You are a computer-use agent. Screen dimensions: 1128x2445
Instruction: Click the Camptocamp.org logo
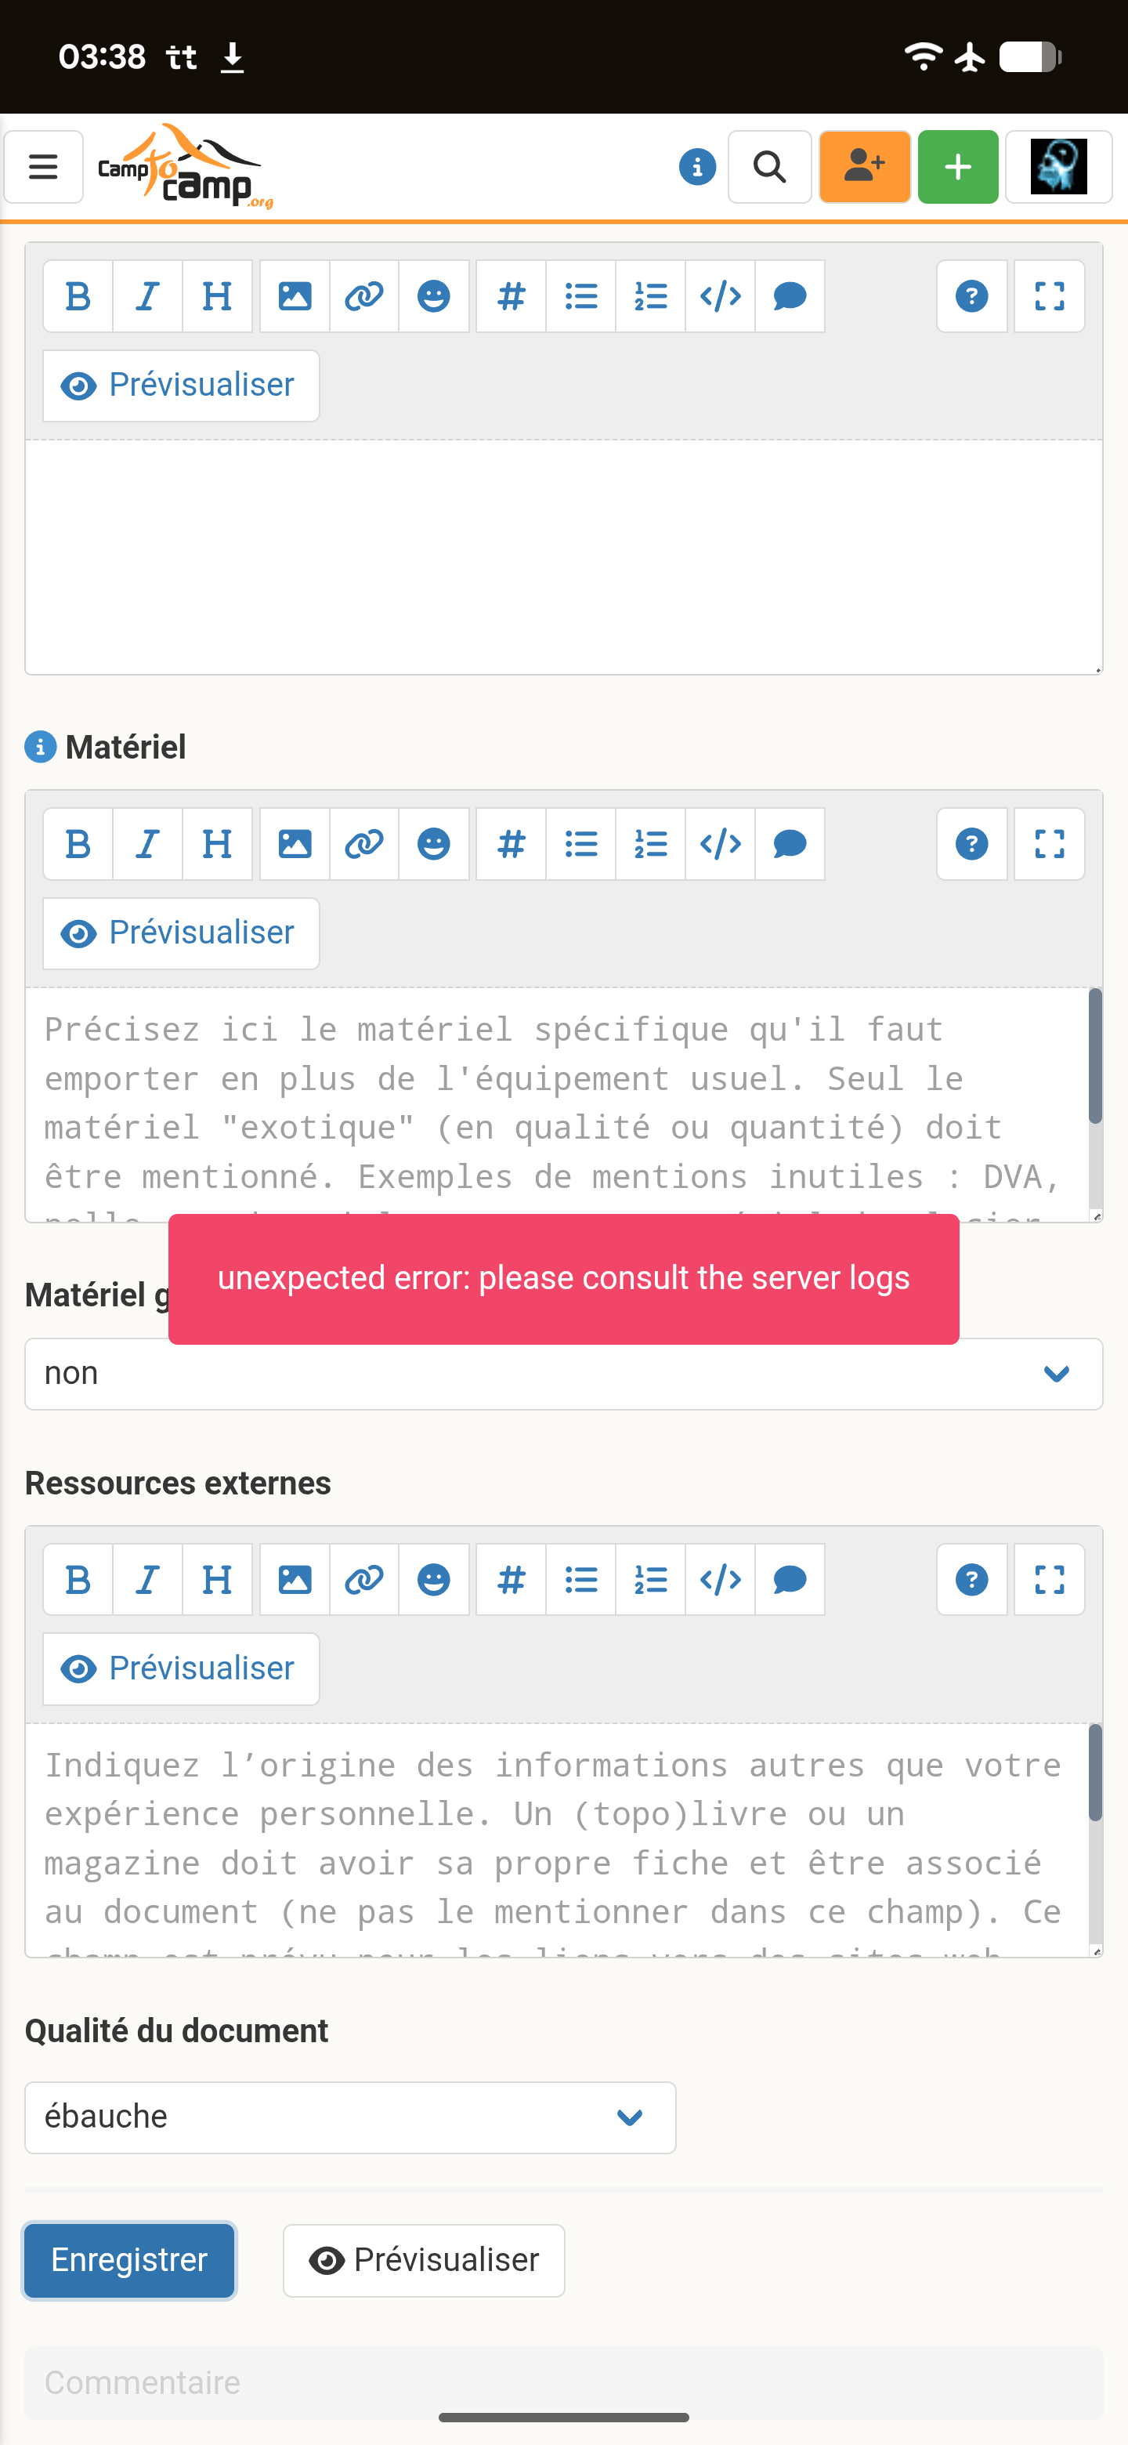(185, 167)
